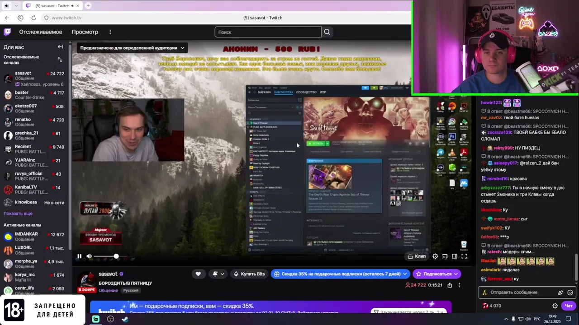Expand the browser tab list chevron
Viewport: 579px width, 325px height.
pyautogui.click(x=16, y=5)
